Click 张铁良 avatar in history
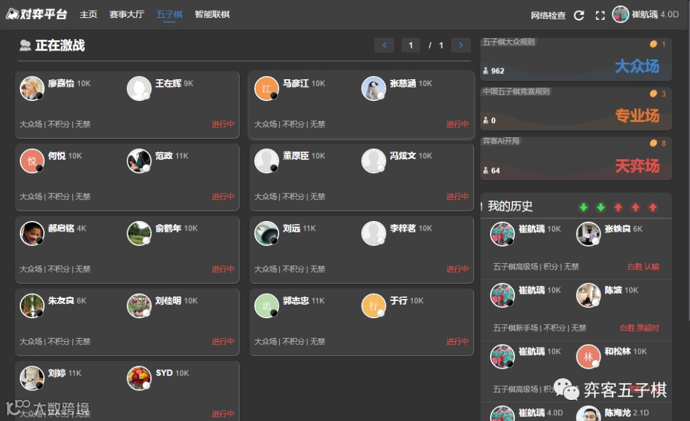The image size is (690, 421). pyautogui.click(x=588, y=234)
